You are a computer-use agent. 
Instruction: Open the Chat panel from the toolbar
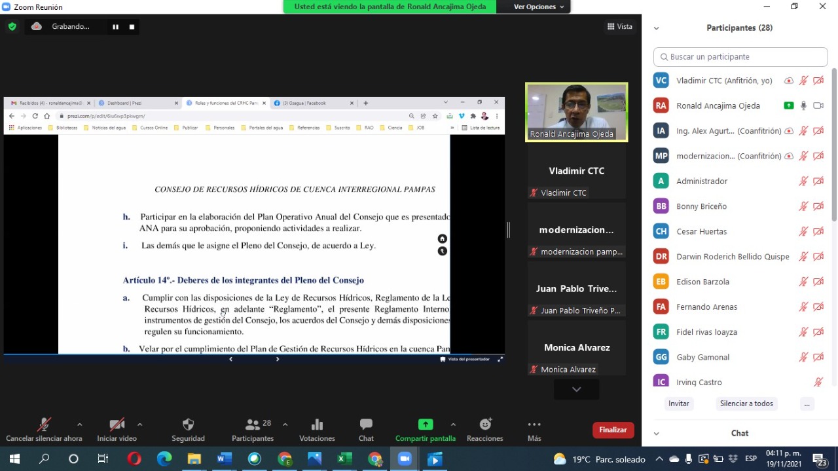click(366, 430)
